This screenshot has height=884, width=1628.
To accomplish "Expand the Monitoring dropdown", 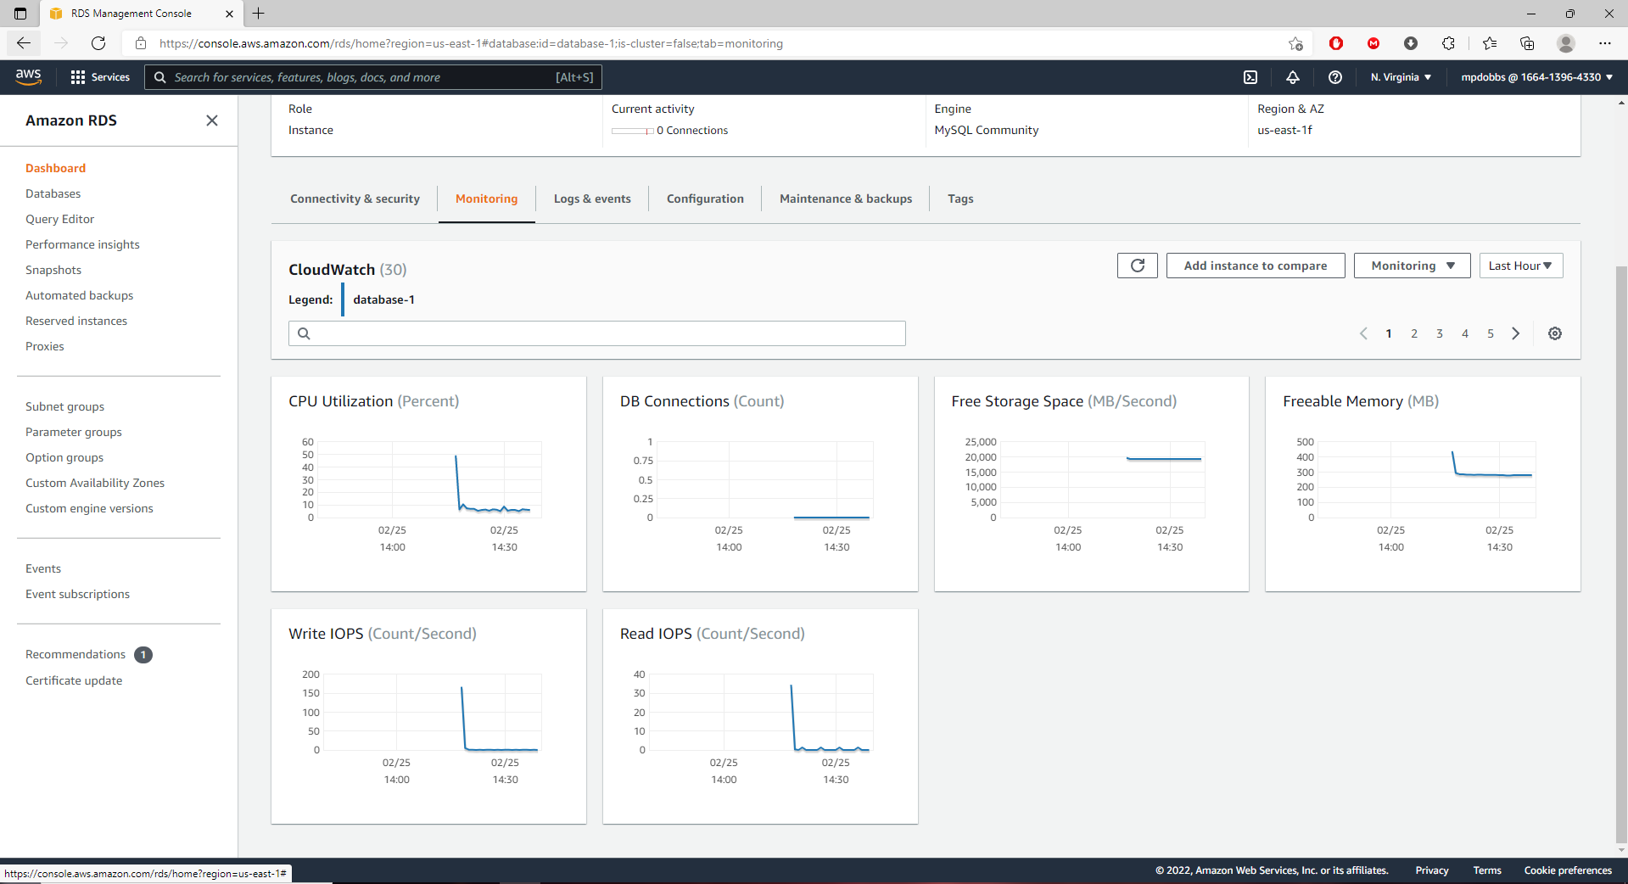I will (x=1412, y=266).
